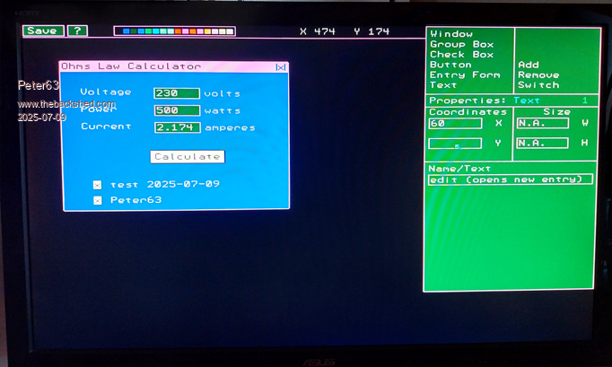Select Window in the element list

point(451,34)
